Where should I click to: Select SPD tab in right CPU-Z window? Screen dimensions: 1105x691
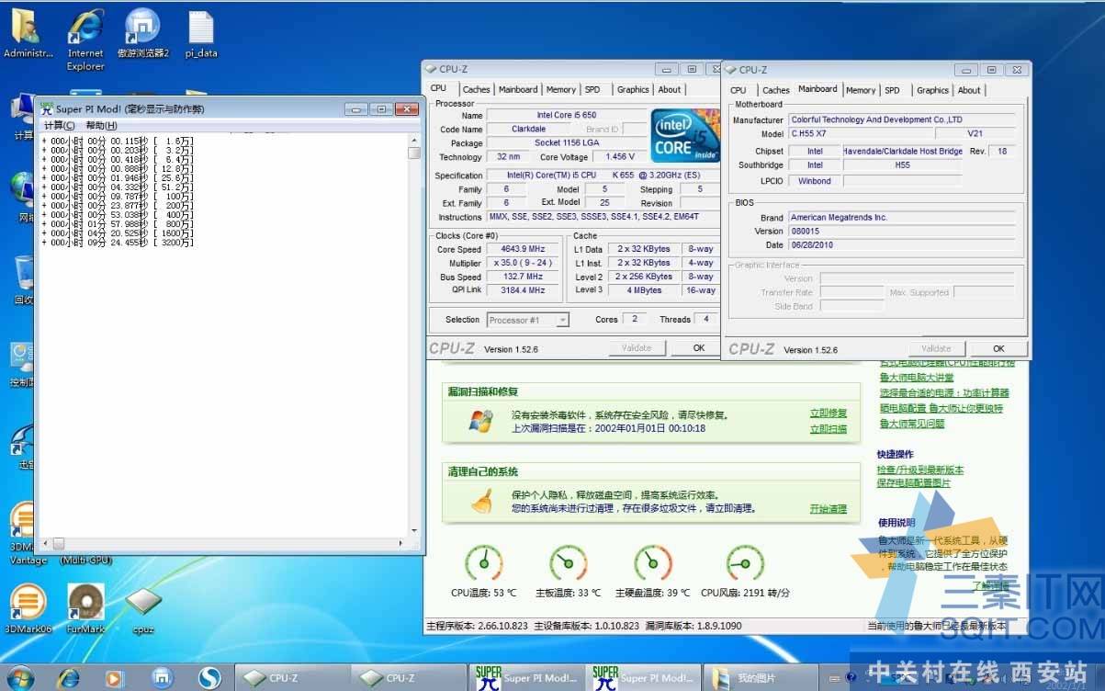pos(892,90)
